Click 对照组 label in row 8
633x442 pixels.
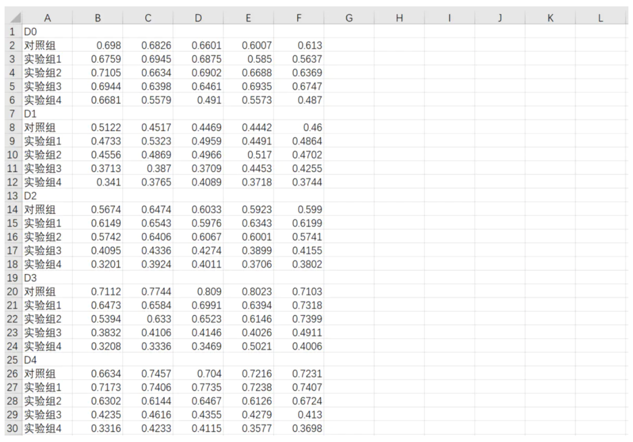coord(40,128)
